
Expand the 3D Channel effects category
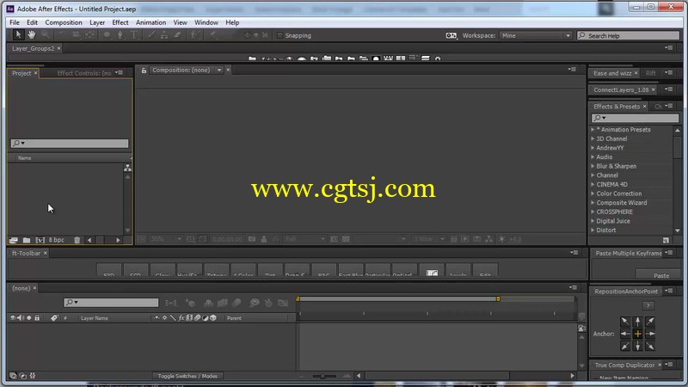tap(593, 138)
